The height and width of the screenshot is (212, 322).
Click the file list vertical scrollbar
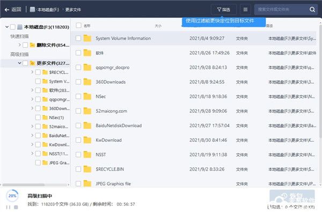[x=320, y=82]
